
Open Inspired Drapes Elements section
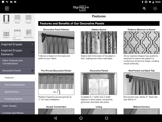[x=17, y=52]
